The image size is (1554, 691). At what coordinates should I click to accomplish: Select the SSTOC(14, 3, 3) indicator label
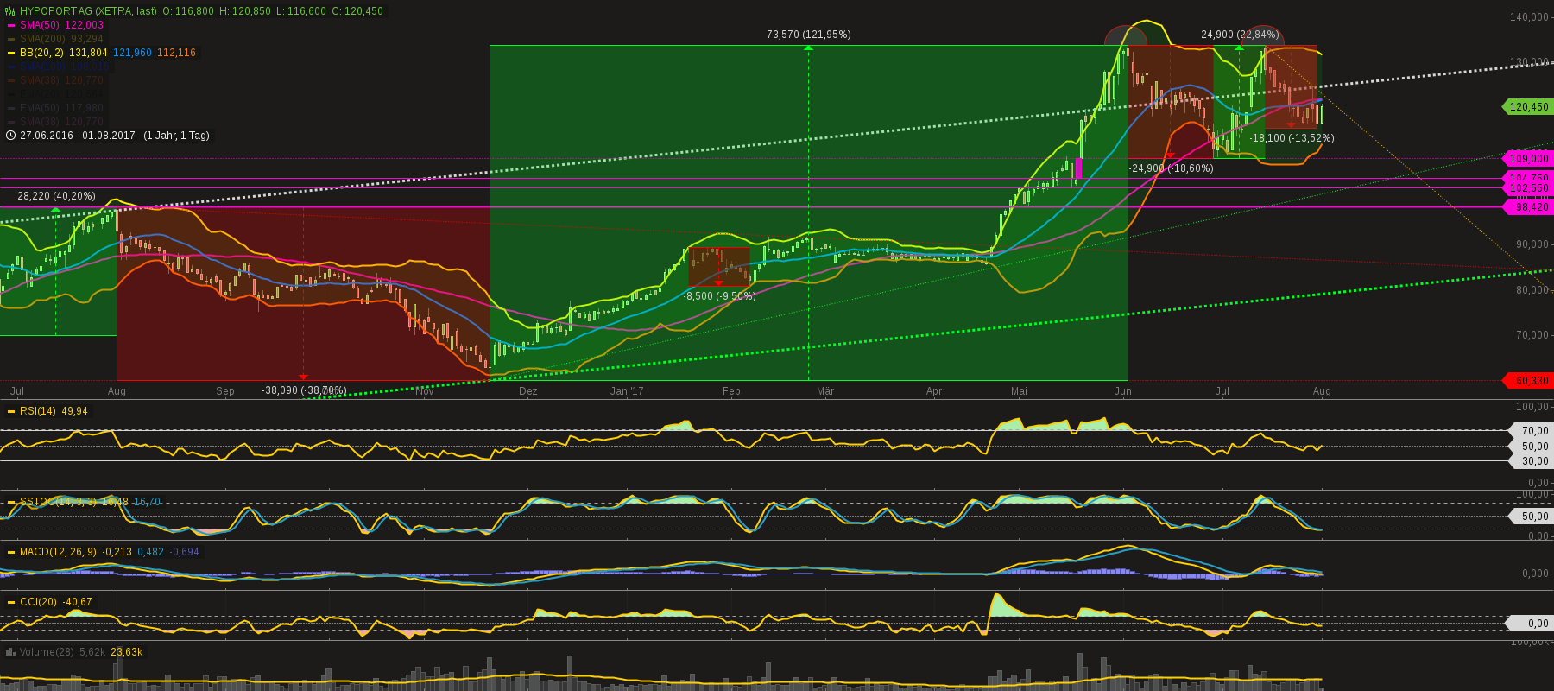(x=58, y=502)
